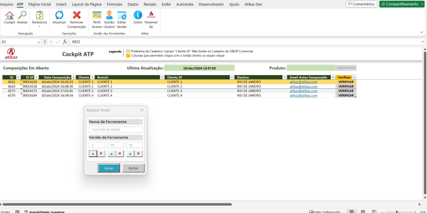Open the Análise magnifier icon
The height and width of the screenshot is (213, 427).
pyautogui.click(x=22, y=15)
